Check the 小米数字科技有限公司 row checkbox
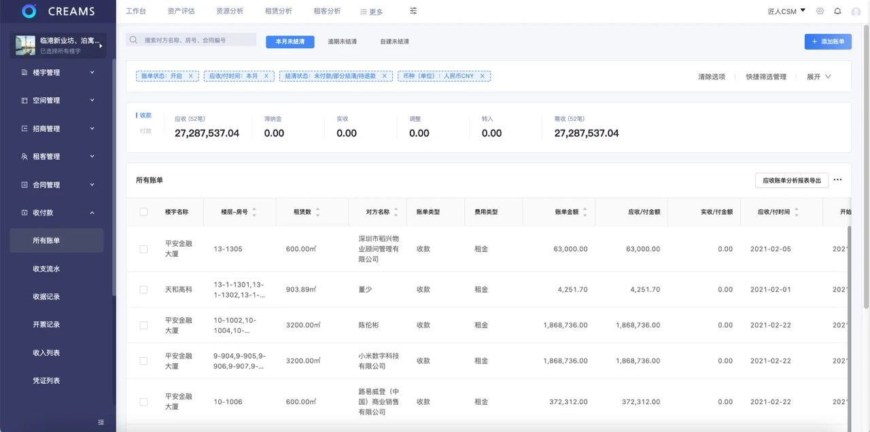 point(143,361)
